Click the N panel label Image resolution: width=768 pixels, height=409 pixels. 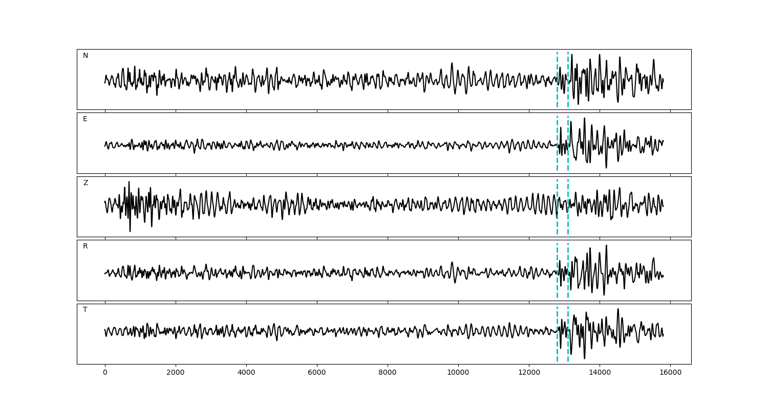pyautogui.click(x=86, y=56)
